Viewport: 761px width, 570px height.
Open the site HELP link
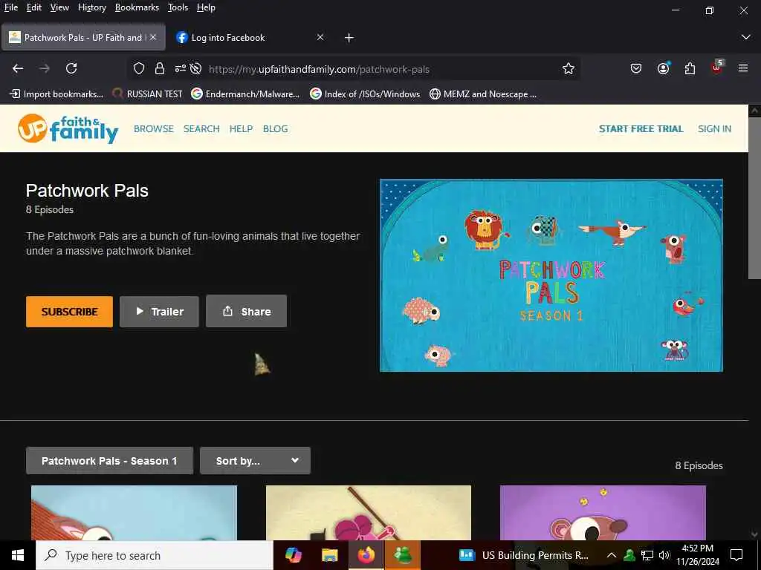tap(242, 129)
